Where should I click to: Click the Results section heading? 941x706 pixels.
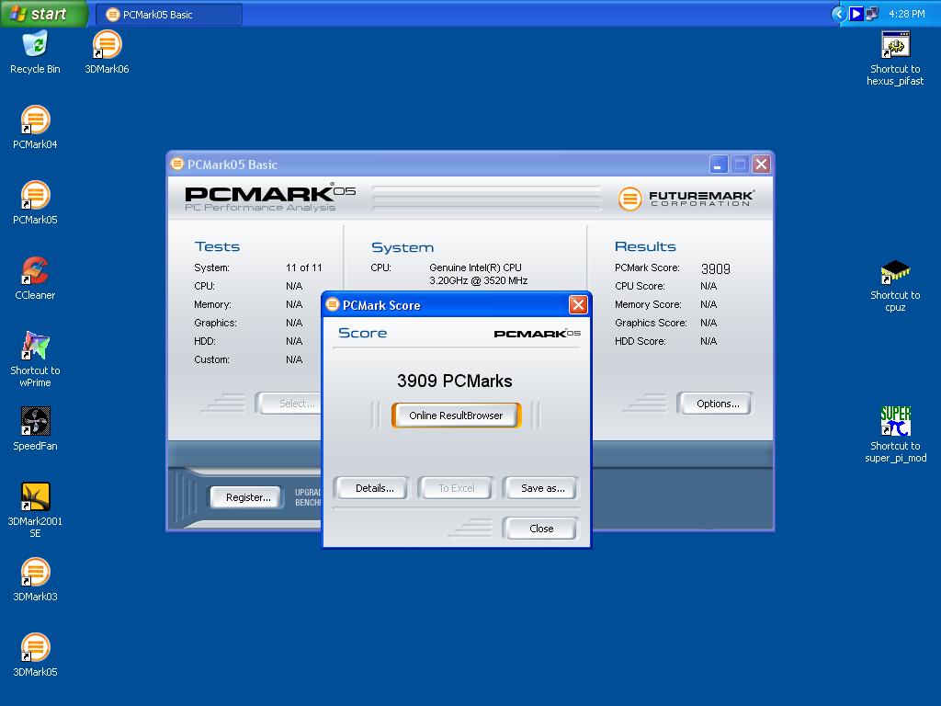pos(645,246)
